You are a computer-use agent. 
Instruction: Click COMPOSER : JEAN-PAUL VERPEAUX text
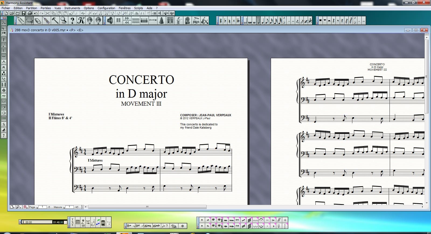206,115
